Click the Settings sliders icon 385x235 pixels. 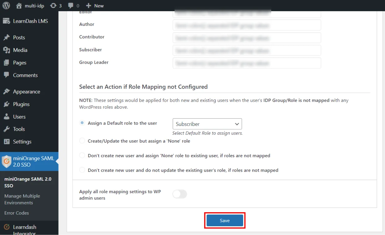[x=7, y=142]
